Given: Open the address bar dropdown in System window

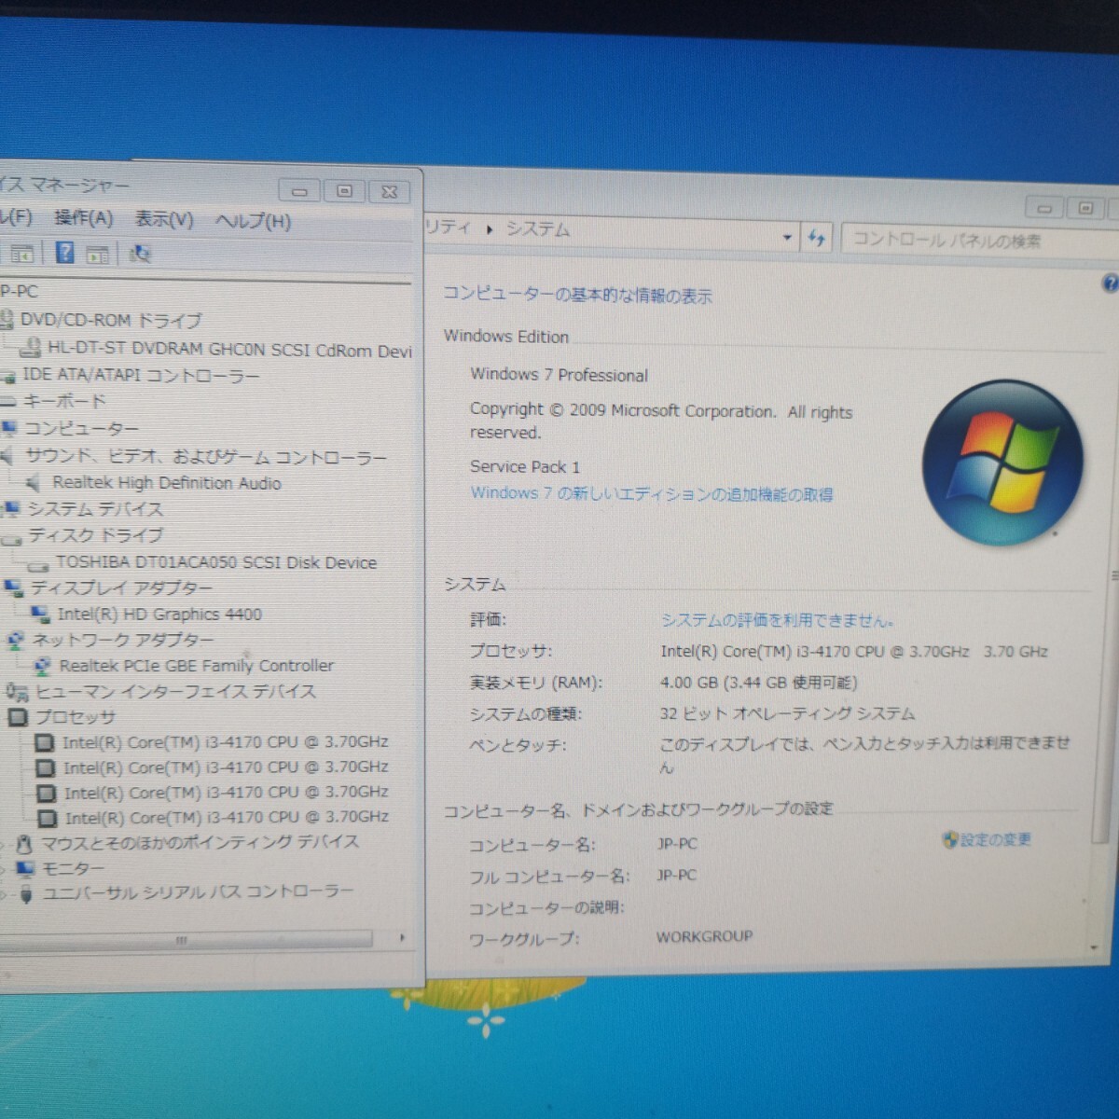Looking at the screenshot, I should [x=786, y=237].
